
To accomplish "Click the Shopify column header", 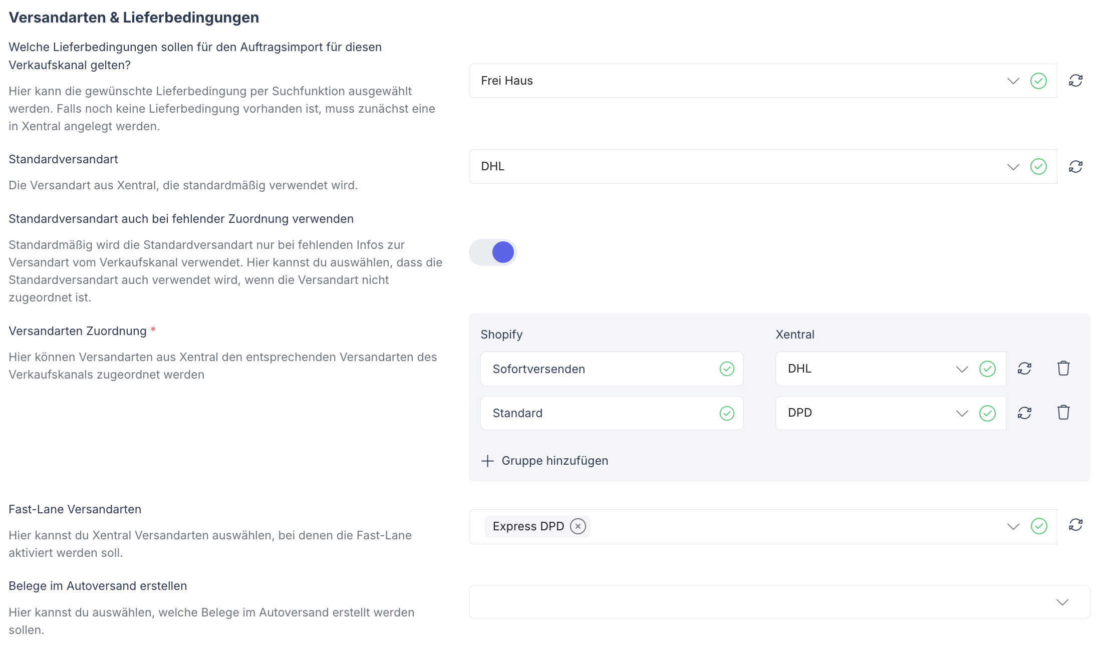I will (x=501, y=334).
